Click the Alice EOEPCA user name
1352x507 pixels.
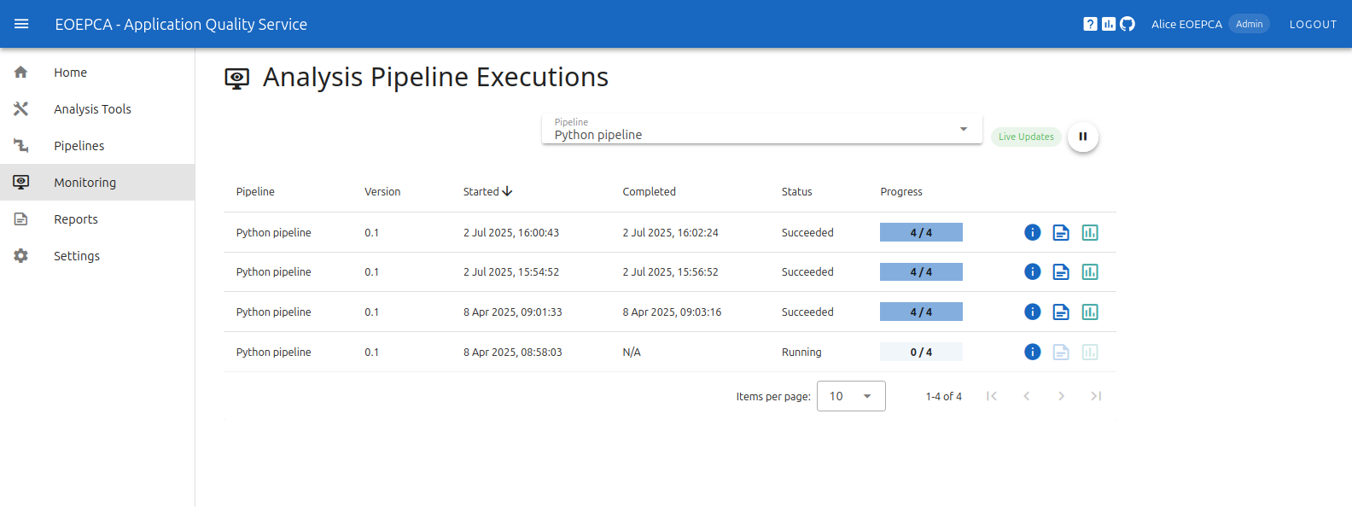point(1186,24)
